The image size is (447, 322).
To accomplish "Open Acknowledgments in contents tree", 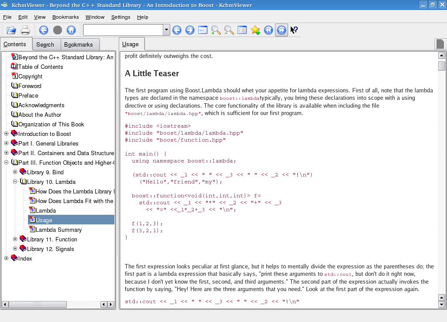I will coord(41,105).
